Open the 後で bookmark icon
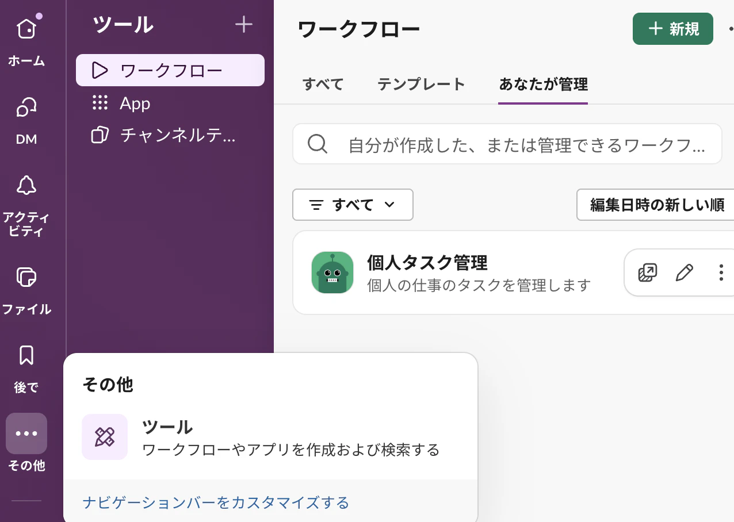This screenshot has width=734, height=522. tap(26, 356)
